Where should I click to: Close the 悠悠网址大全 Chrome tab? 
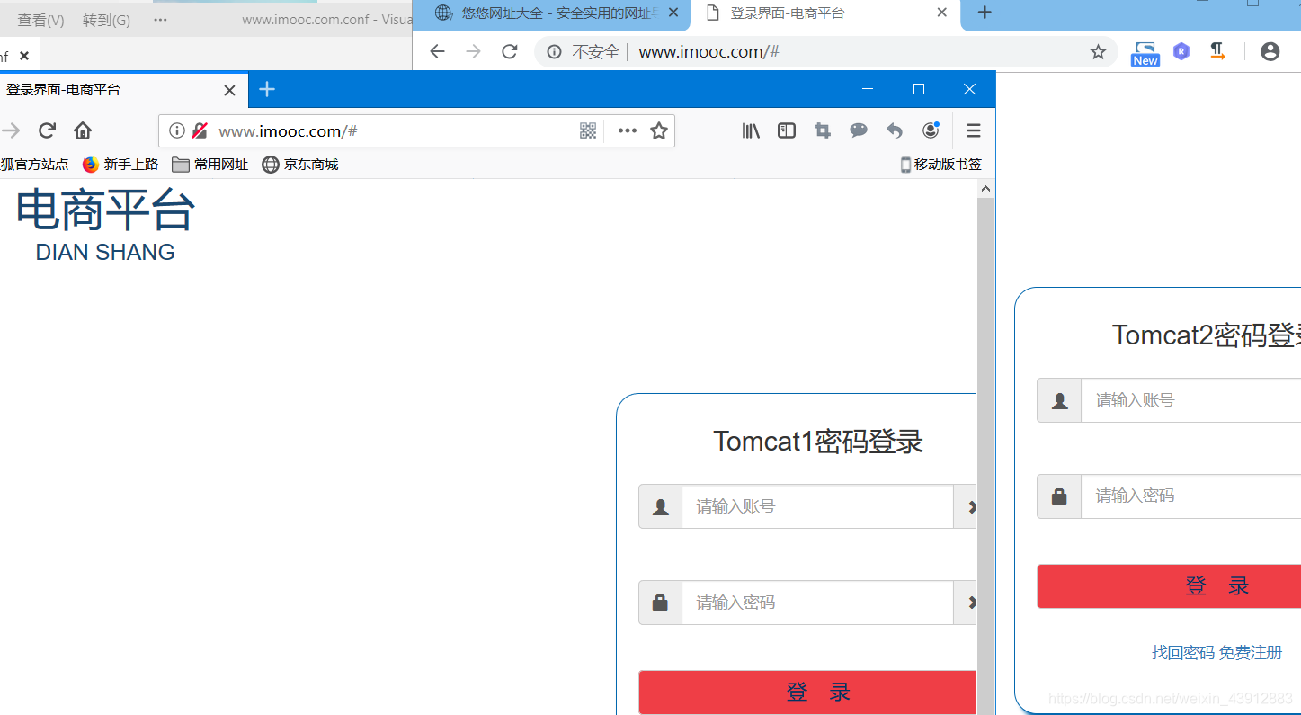[x=673, y=13]
